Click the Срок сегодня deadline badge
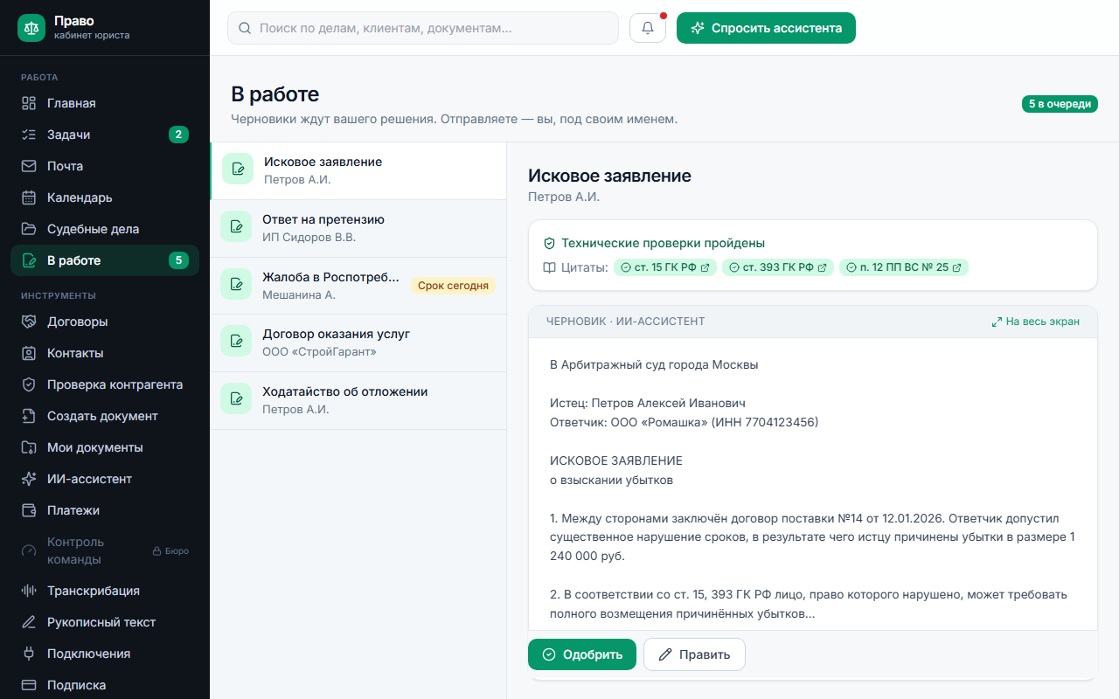The width and height of the screenshot is (1119, 699). 453,286
